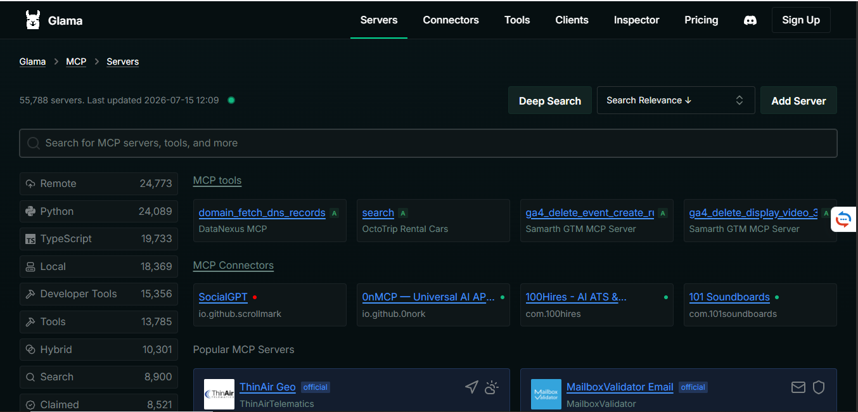Open domain_fetch_dns_records tool link

262,213
